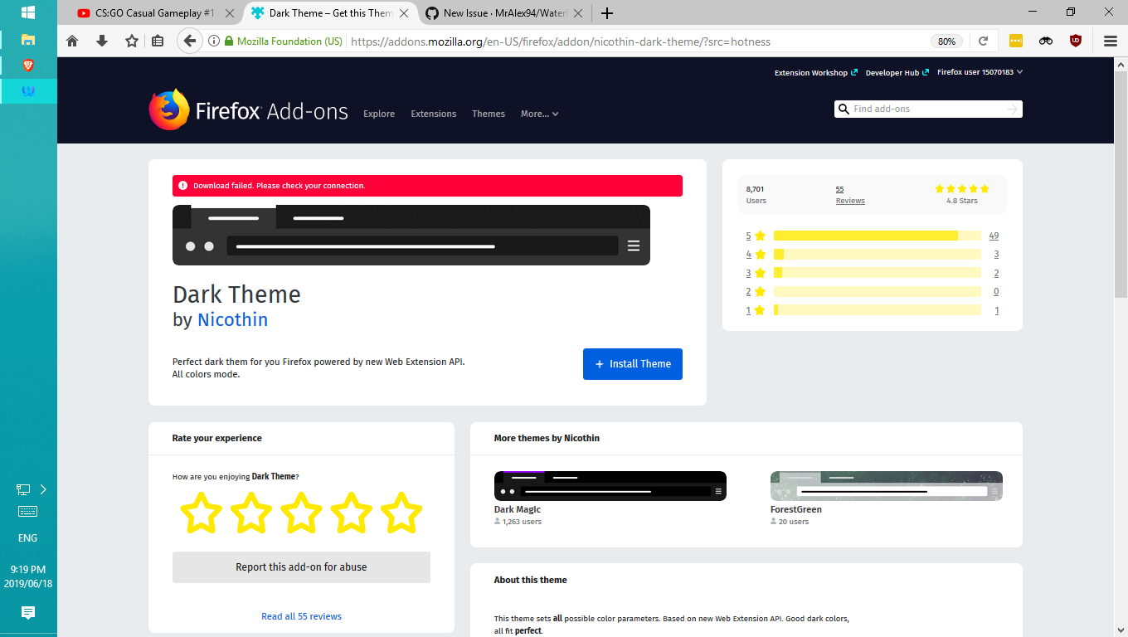Screen dimensions: 1128x637
Task: Open the Action Center notification icon
Action: click(x=28, y=613)
